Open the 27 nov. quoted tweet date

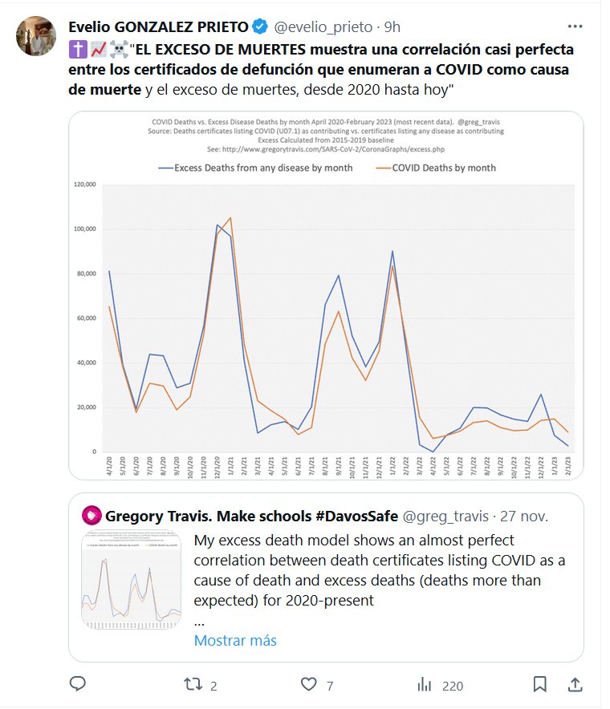coord(530,514)
